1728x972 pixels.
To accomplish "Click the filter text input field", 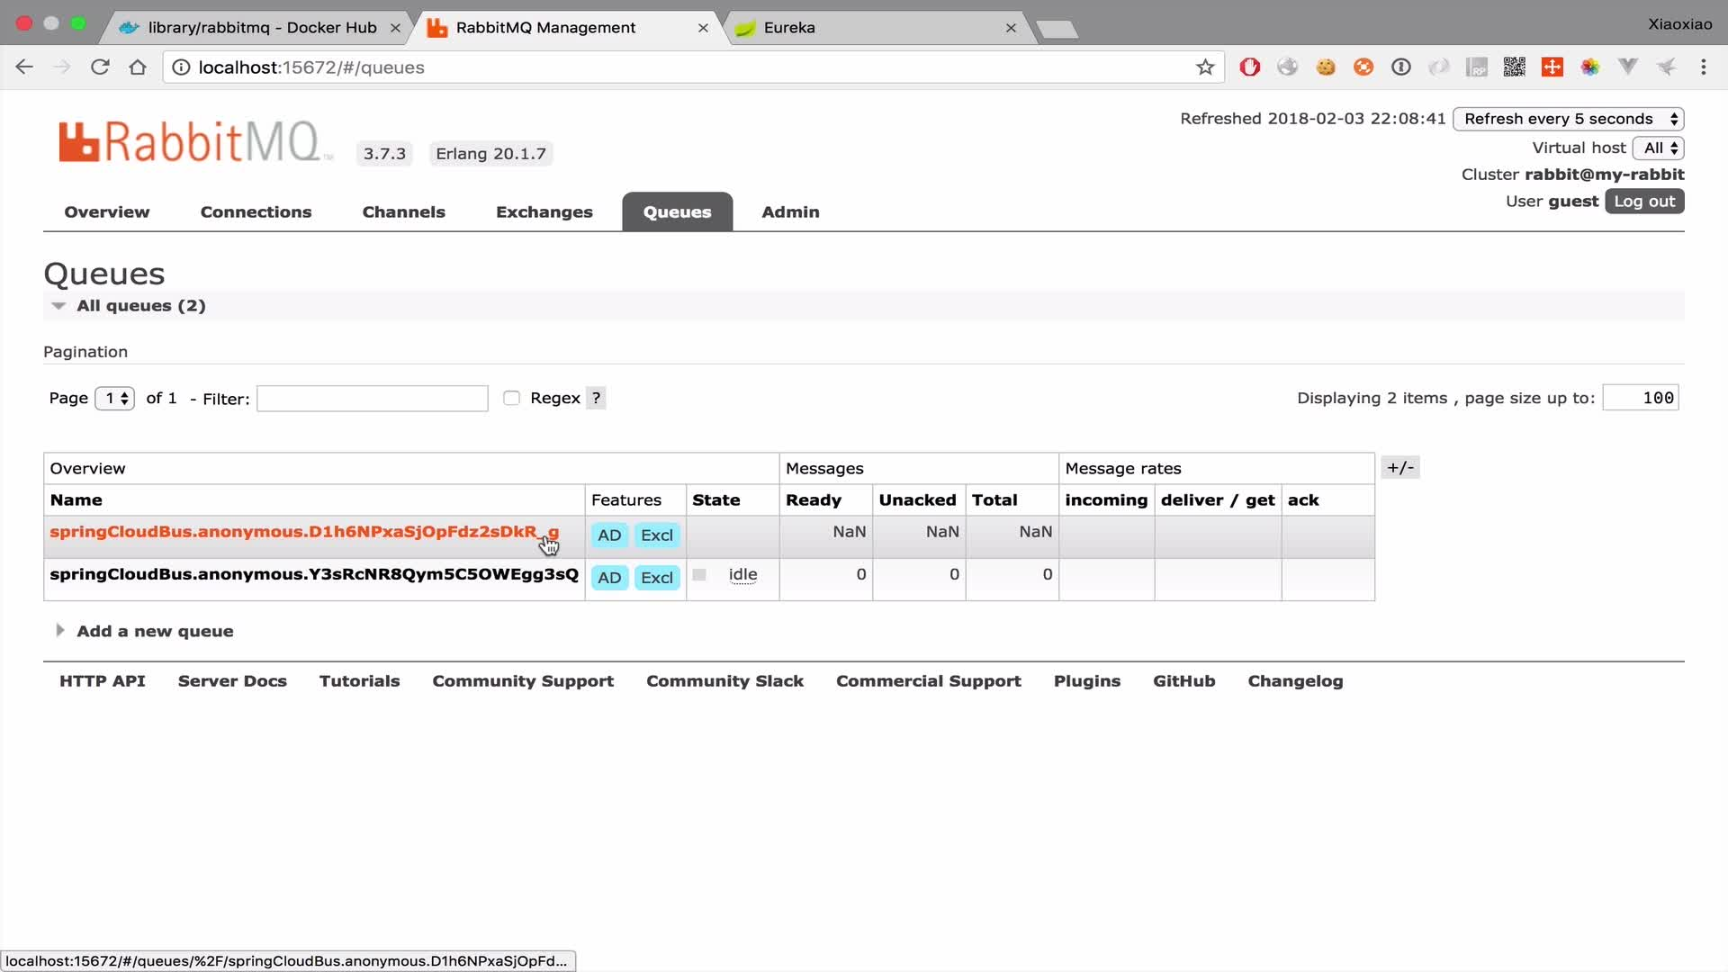I will pos(372,398).
